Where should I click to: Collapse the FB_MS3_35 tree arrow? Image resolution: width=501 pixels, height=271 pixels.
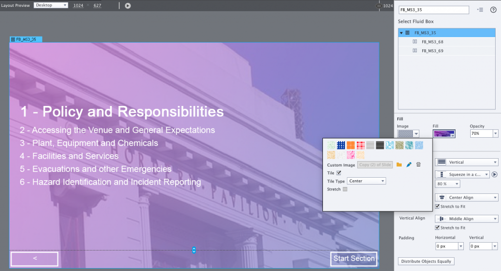(x=401, y=33)
